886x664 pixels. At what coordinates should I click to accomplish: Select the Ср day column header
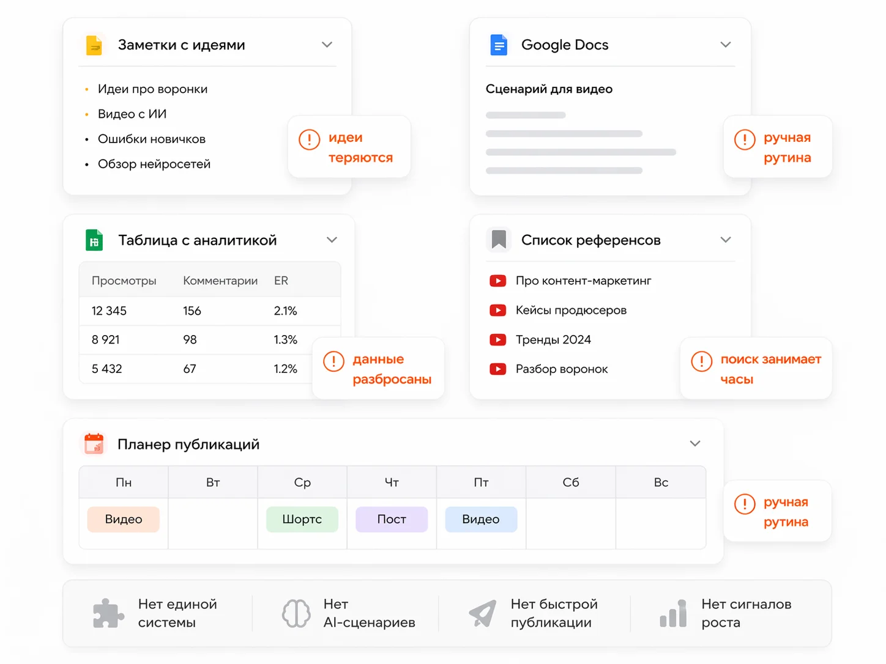pyautogui.click(x=302, y=482)
